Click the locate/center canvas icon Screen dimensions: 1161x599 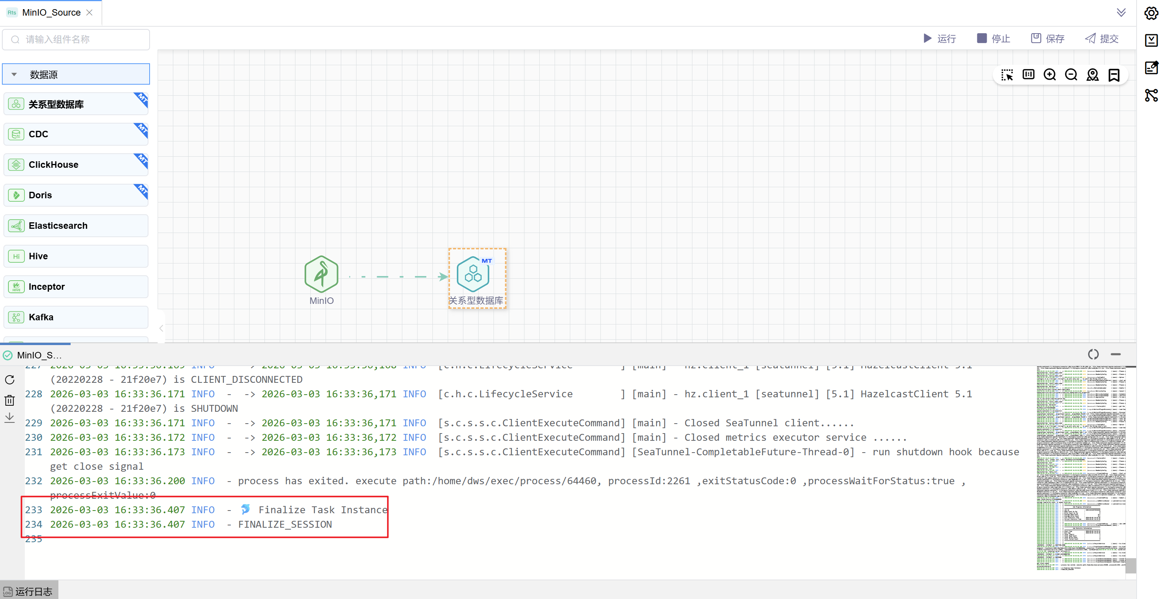(1092, 75)
